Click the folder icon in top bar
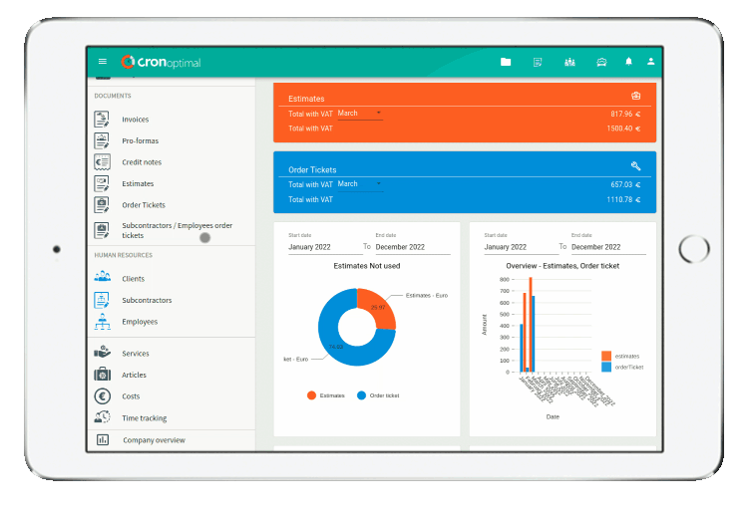This screenshot has height=519, width=754. (x=506, y=62)
